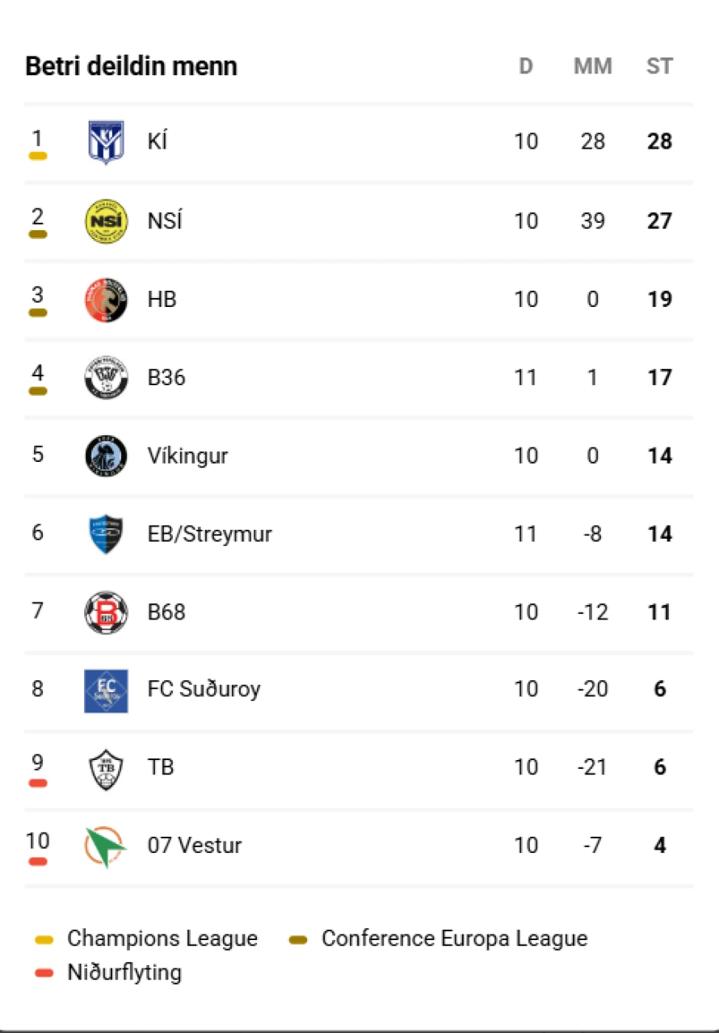Click the MM goal difference column header

(593, 66)
